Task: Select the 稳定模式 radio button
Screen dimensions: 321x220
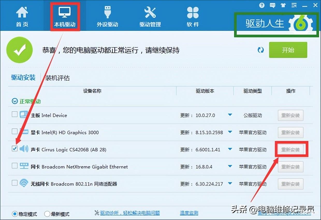Action: (x=15, y=214)
